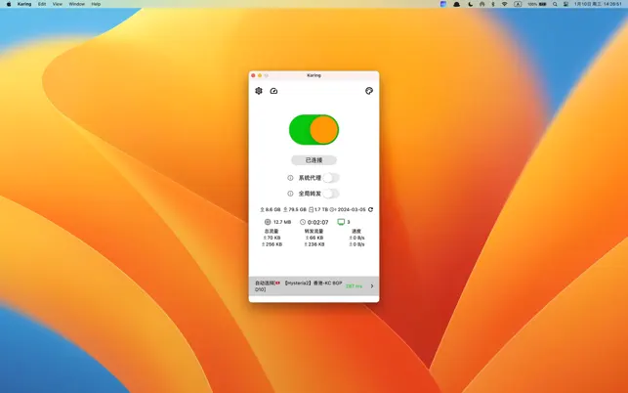Open the input source A icon

[x=518, y=4]
